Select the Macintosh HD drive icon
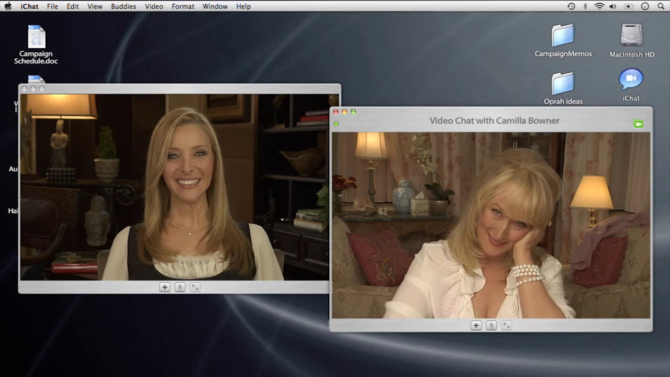Screen dimensions: 670x377 click(x=632, y=36)
